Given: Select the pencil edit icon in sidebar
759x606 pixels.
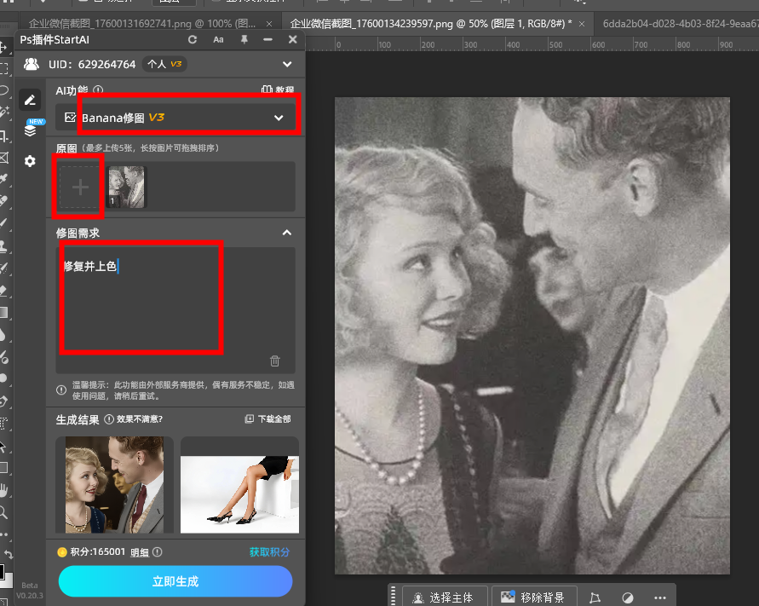Looking at the screenshot, I should pos(30,100).
